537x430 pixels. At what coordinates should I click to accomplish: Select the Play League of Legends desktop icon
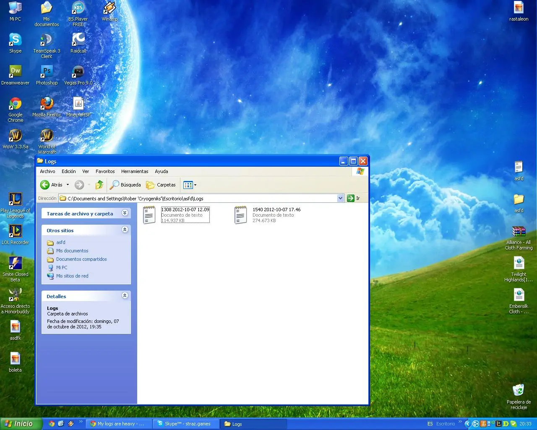click(16, 203)
